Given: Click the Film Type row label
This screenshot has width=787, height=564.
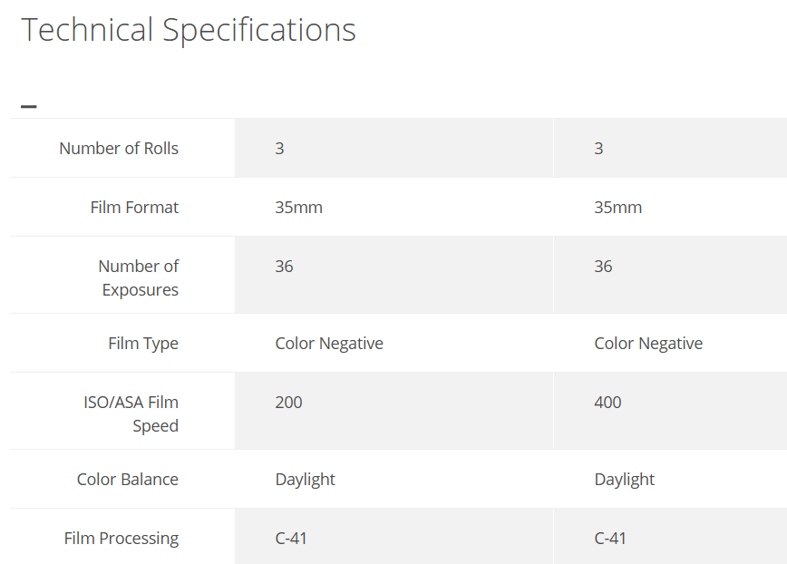Looking at the screenshot, I should tap(143, 343).
